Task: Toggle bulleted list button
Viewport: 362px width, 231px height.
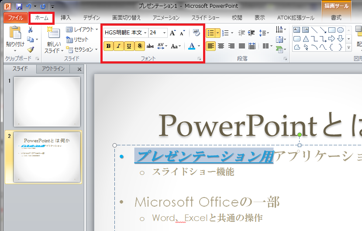Action: pos(211,33)
